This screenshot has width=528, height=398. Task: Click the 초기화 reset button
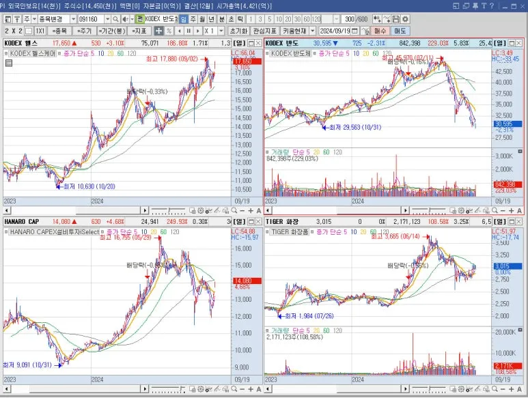coord(238,31)
